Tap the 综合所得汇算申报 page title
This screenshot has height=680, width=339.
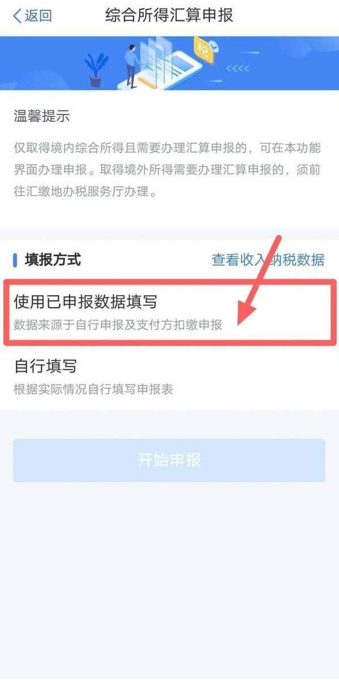169,15
